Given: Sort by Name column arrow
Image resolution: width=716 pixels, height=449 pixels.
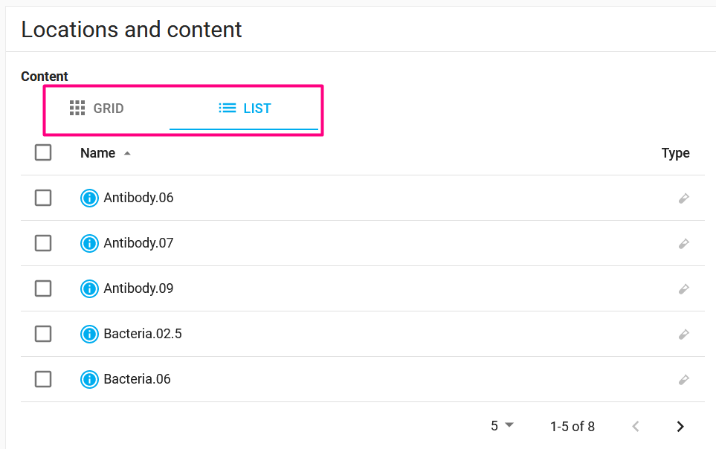Looking at the screenshot, I should tap(127, 153).
